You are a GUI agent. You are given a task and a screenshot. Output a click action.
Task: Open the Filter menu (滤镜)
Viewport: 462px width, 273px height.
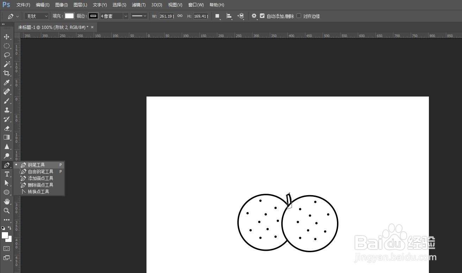coord(139,5)
